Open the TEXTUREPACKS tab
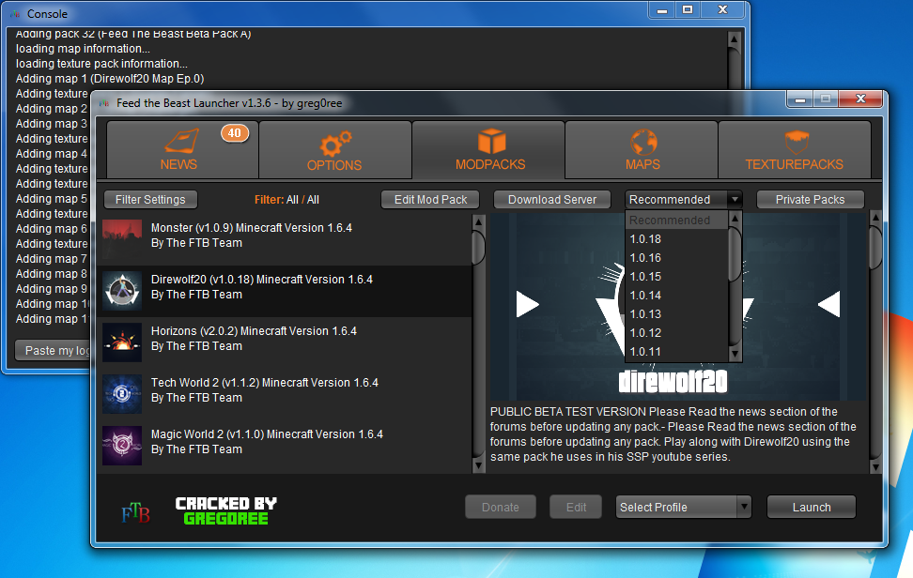This screenshot has width=913, height=578. tap(795, 149)
